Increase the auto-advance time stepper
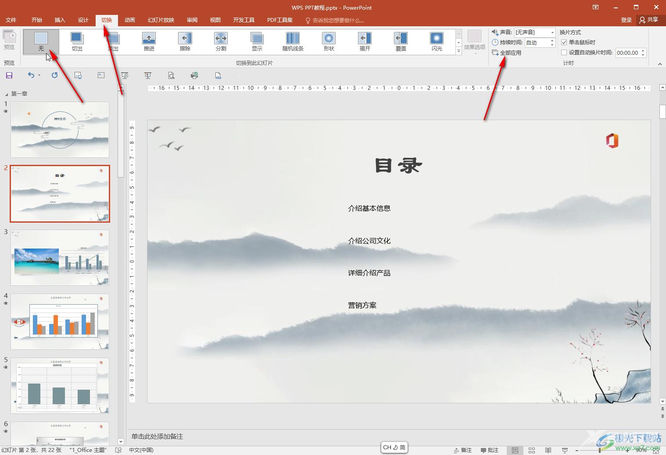This screenshot has height=455, width=666. pos(643,50)
